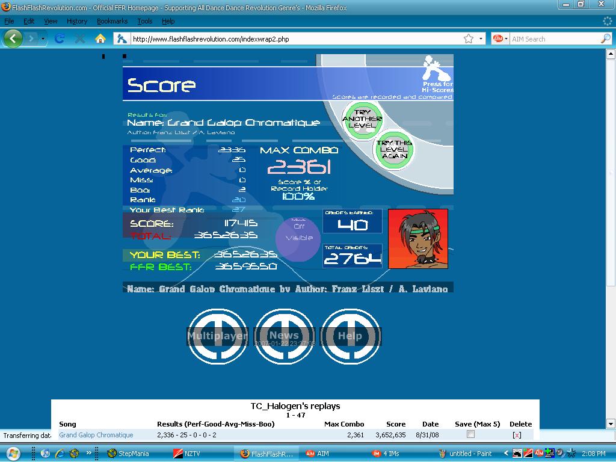The image size is (616, 462).
Task: Click the replay date 8/31/08
Action: 427,435
